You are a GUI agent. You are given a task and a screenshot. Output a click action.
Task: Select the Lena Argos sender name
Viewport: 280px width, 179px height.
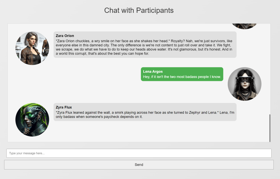(153, 72)
